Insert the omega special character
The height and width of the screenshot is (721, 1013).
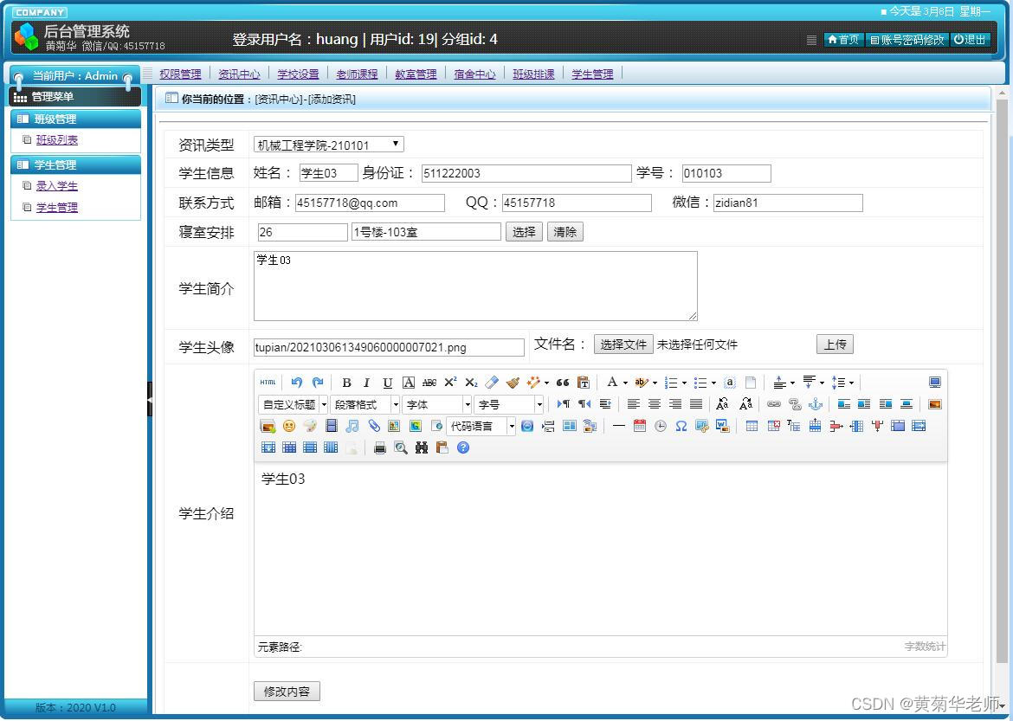point(681,426)
